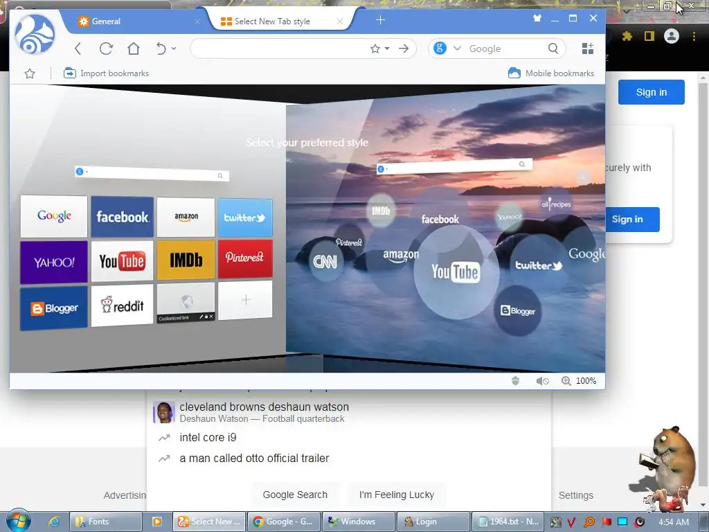This screenshot has height=532, width=709.
Task: Click the UC Browser squirrel logo
Action: 35,35
